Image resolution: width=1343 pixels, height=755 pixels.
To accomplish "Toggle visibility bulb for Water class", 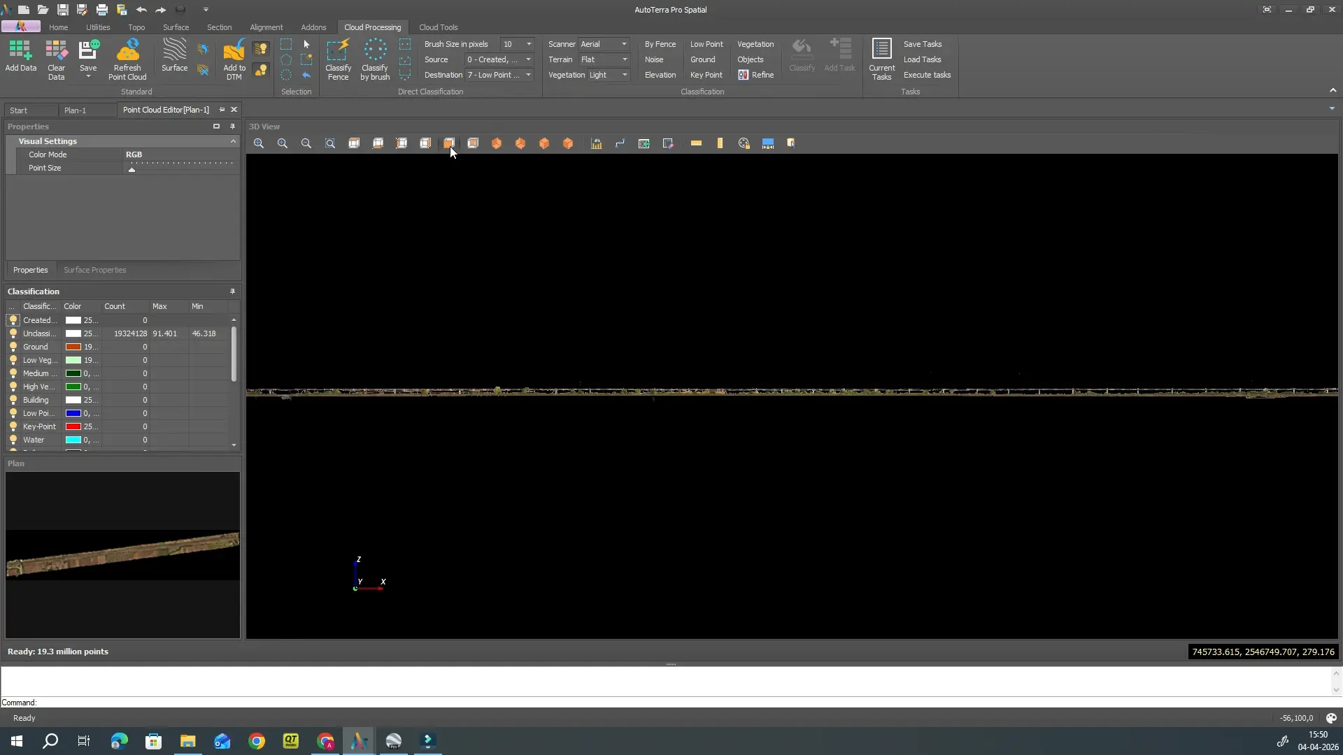I will pyautogui.click(x=13, y=440).
